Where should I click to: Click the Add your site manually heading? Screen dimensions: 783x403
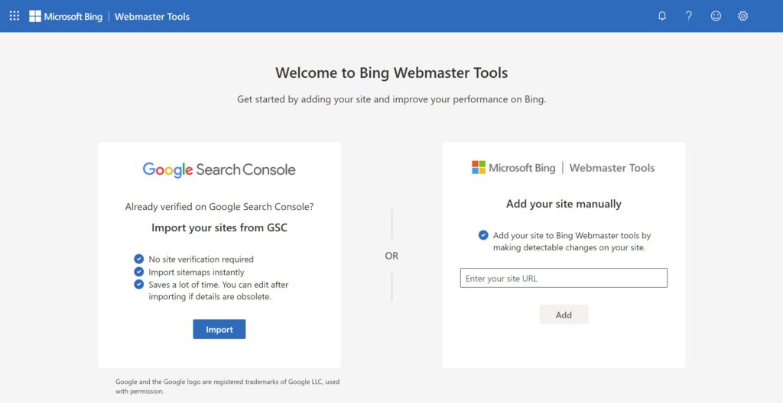564,204
